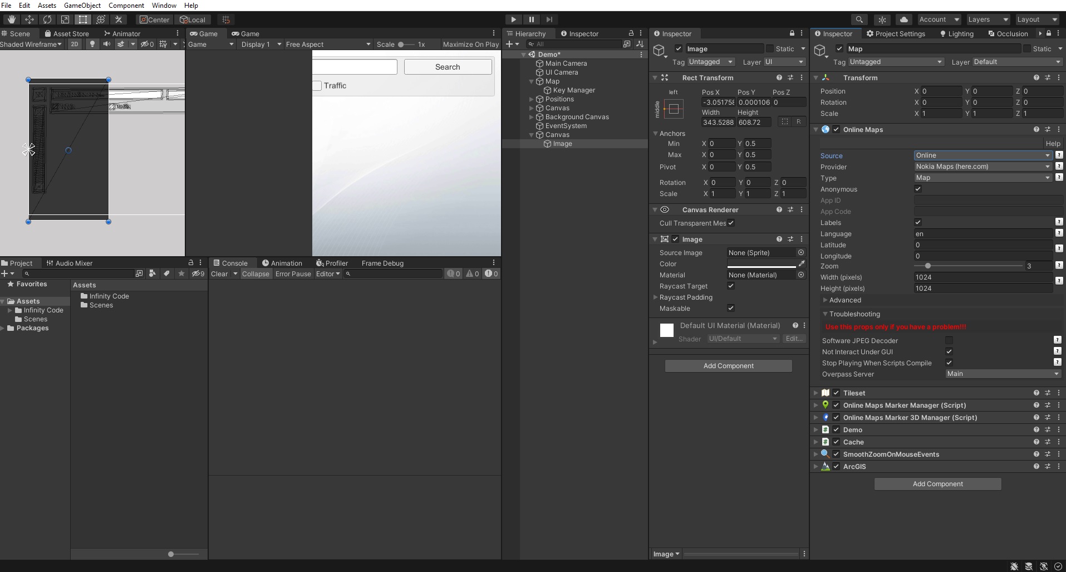Click the Color eyedropper icon
The height and width of the screenshot is (572, 1066).
coord(802,263)
